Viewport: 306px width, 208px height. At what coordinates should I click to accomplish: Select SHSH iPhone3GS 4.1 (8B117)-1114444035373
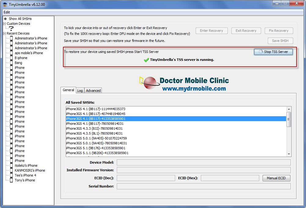click(x=176, y=109)
